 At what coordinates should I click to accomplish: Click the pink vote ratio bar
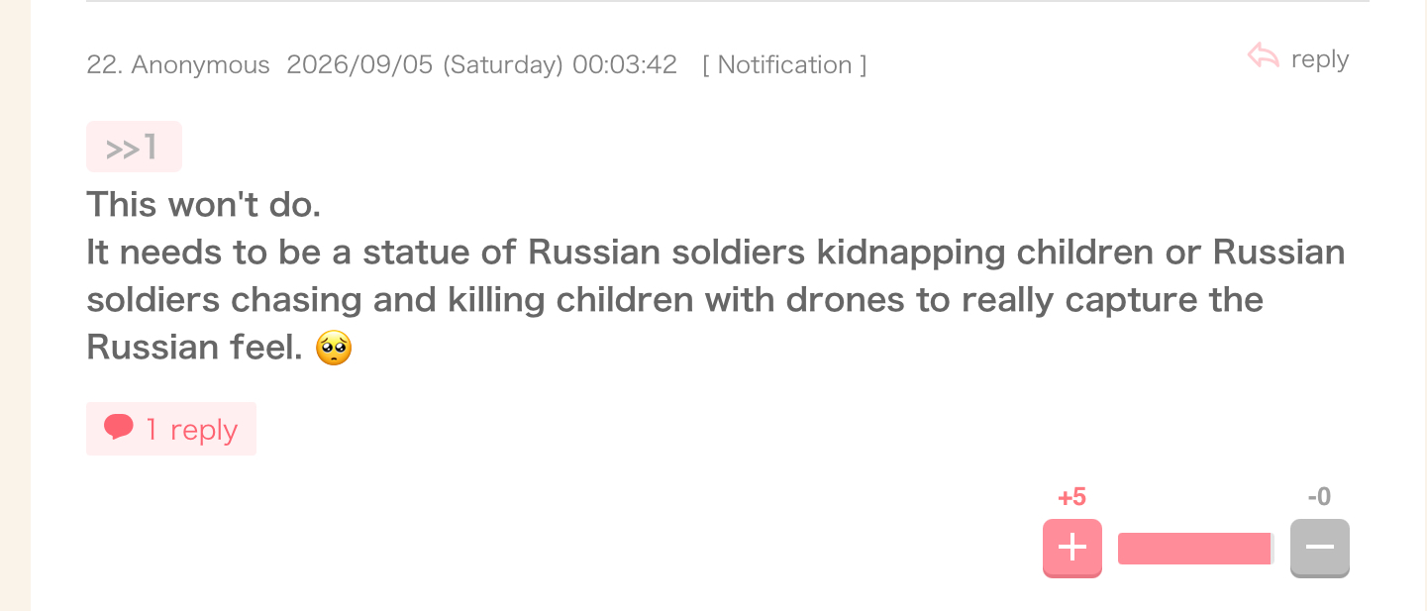pos(1196,549)
